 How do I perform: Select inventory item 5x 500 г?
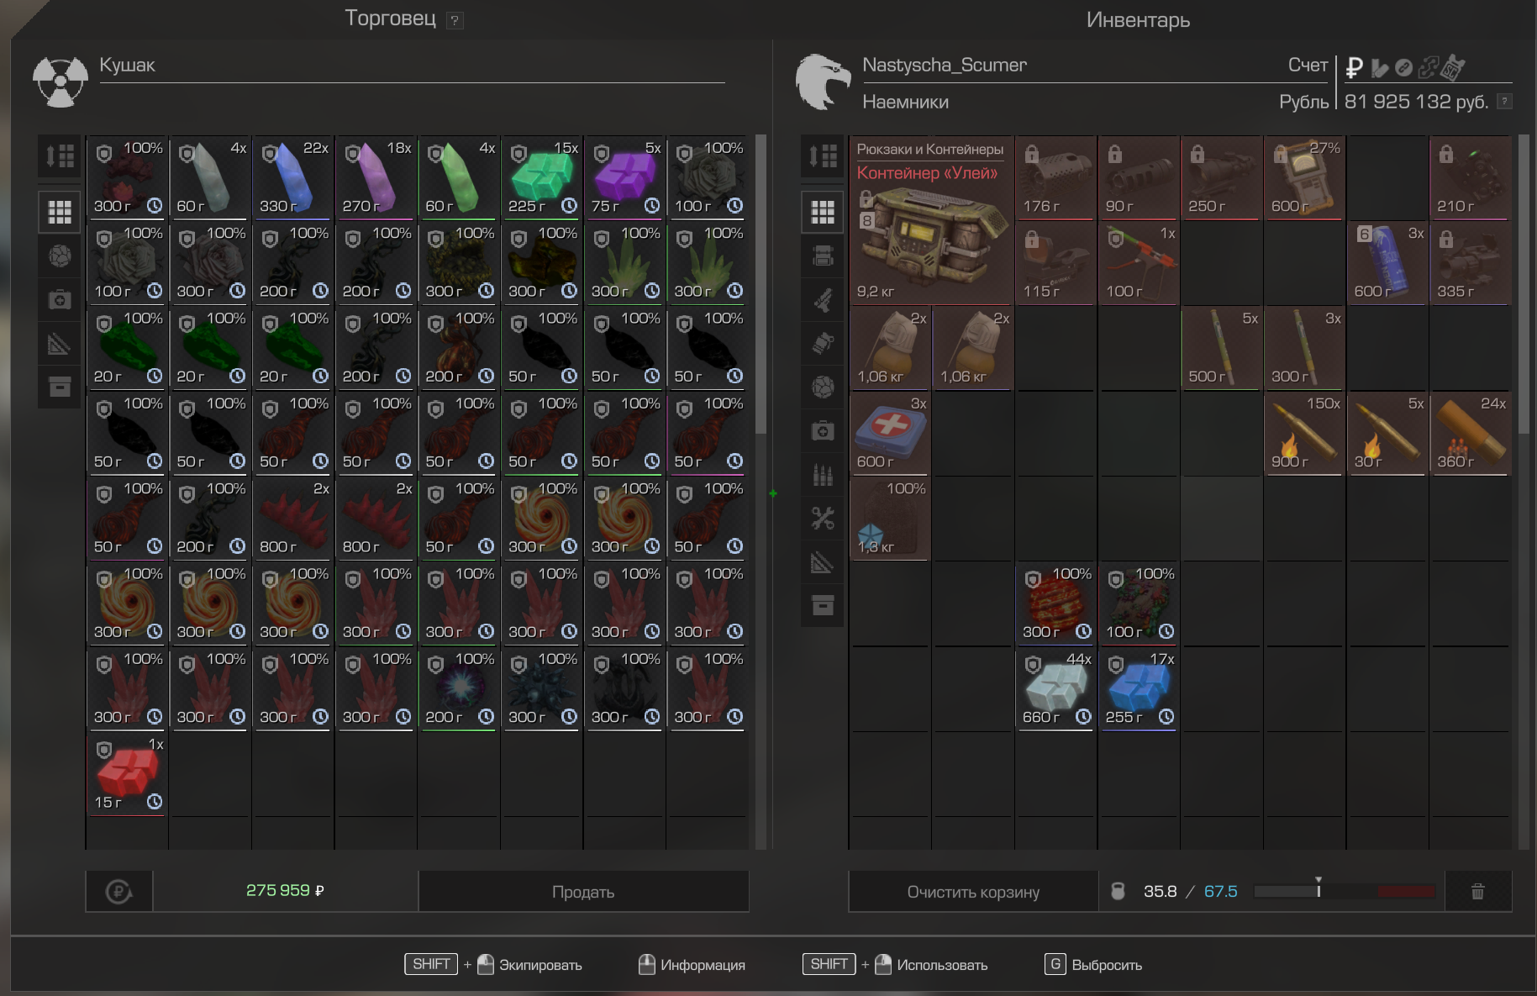pos(1222,348)
